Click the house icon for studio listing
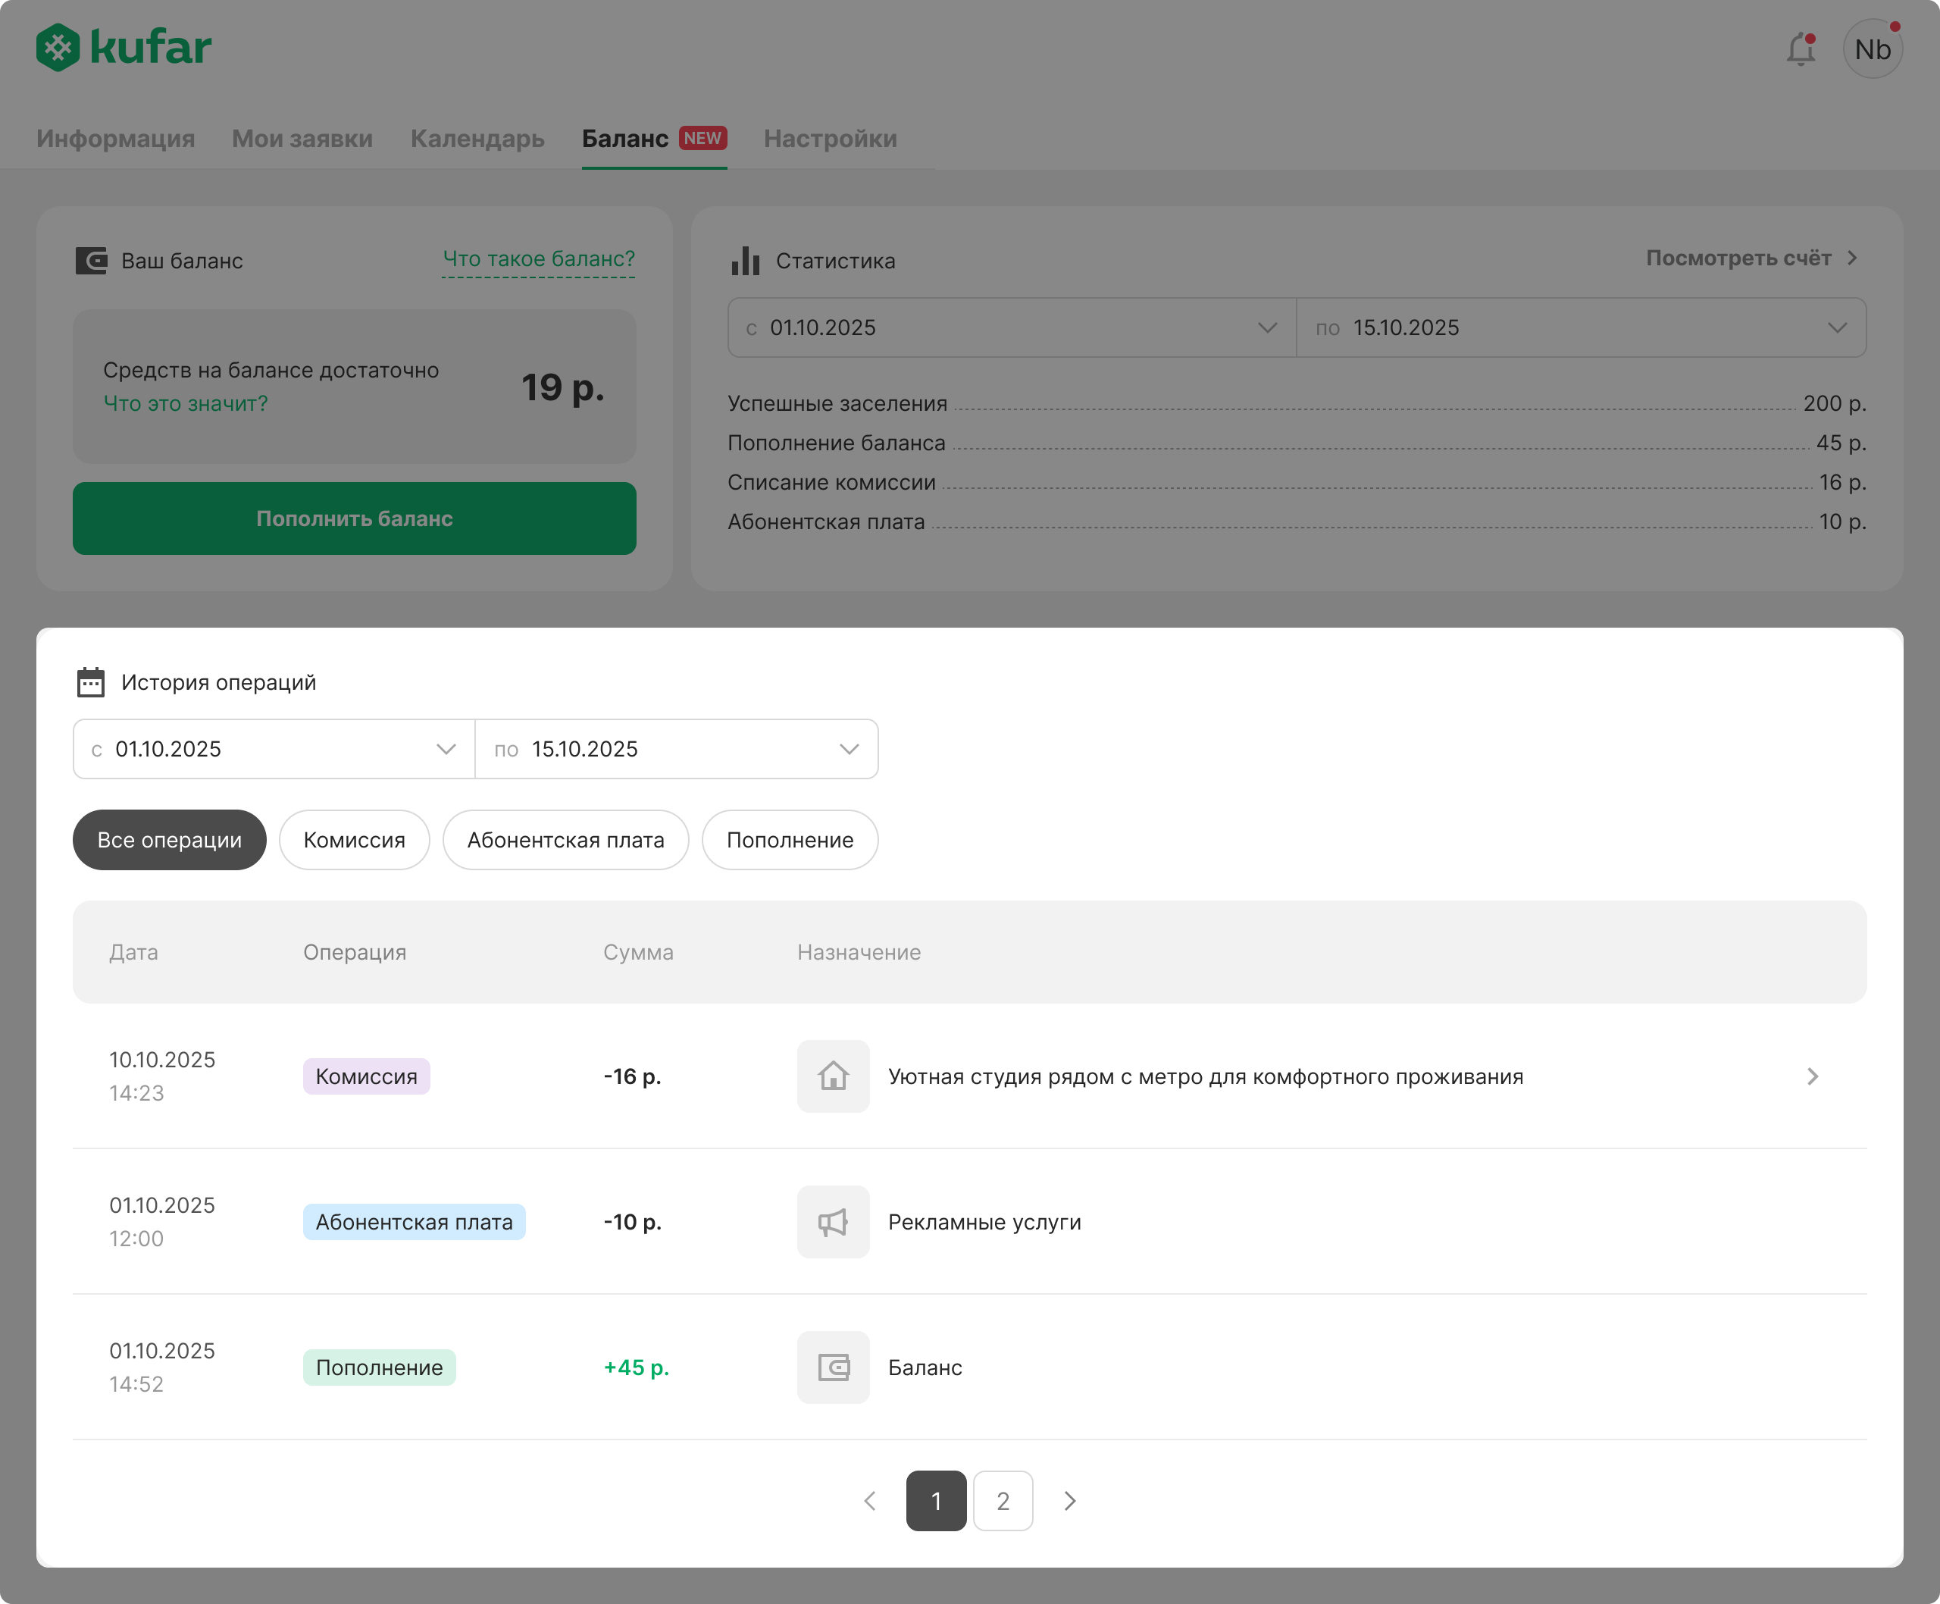Screen dimensions: 1940x1604 (x=832, y=1076)
